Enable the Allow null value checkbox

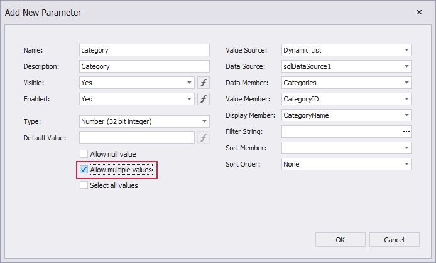pos(84,154)
